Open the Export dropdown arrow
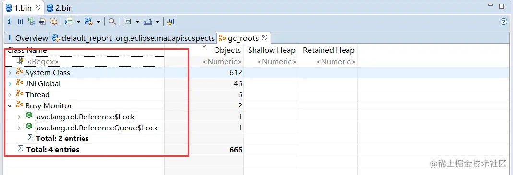The width and height of the screenshot is (513, 175). (158, 22)
